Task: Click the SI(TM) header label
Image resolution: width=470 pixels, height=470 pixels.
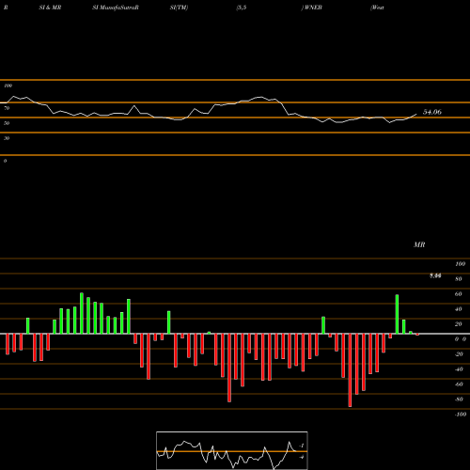Action: (179, 8)
